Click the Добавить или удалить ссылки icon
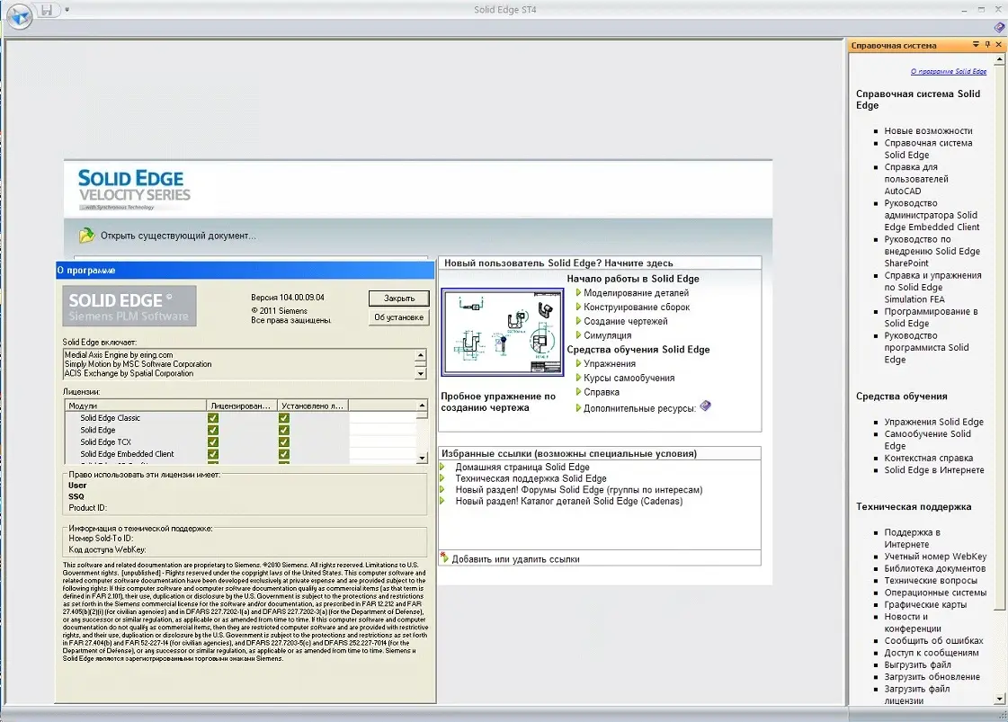This screenshot has width=1008, height=722. coord(444,558)
